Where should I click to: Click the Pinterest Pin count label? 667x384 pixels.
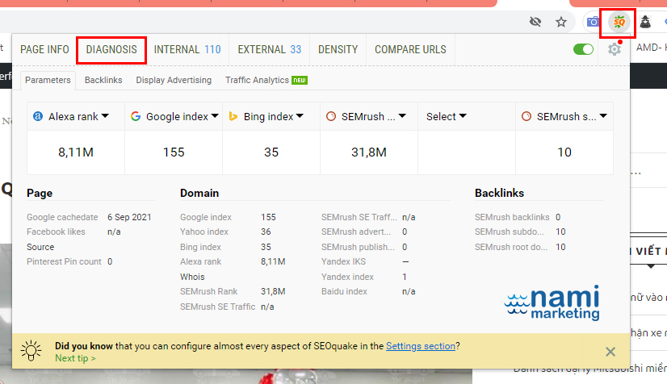pos(64,261)
